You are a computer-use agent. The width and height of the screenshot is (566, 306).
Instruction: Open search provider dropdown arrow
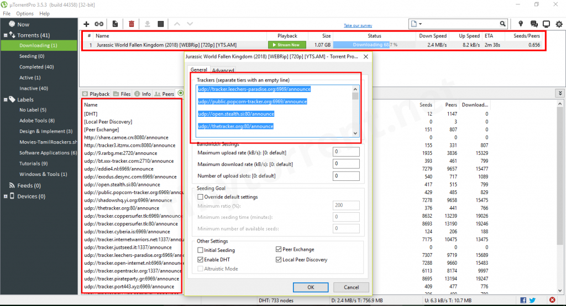[421, 24]
